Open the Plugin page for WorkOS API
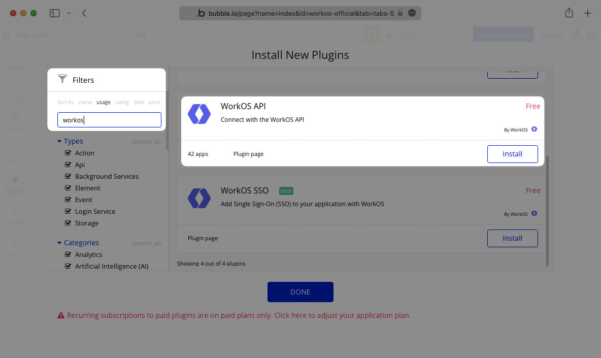Screen dimensions: 601x358 (x=248, y=154)
